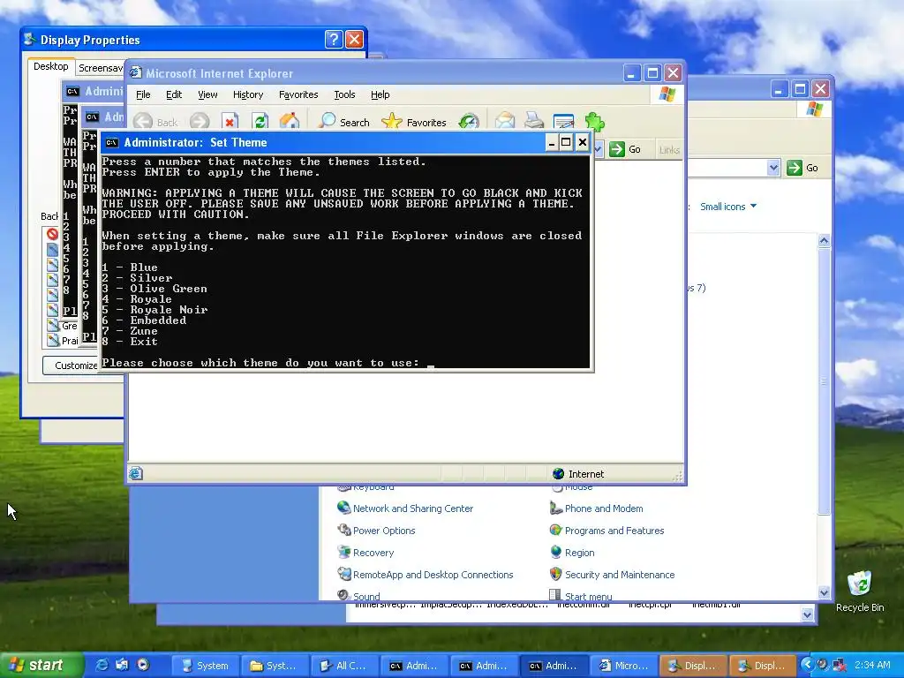Click the Set Theme console window system icon
The width and height of the screenshot is (904, 678).
112,142
